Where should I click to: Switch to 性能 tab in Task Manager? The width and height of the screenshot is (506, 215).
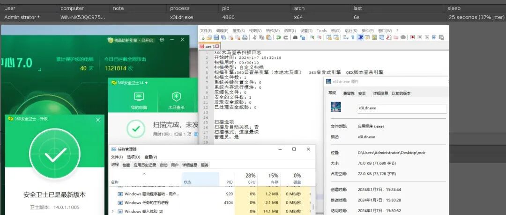[126, 165]
